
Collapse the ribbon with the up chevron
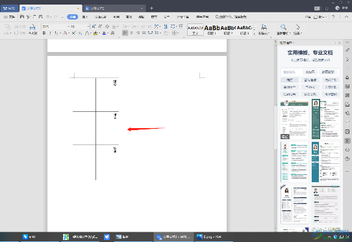(x=346, y=17)
